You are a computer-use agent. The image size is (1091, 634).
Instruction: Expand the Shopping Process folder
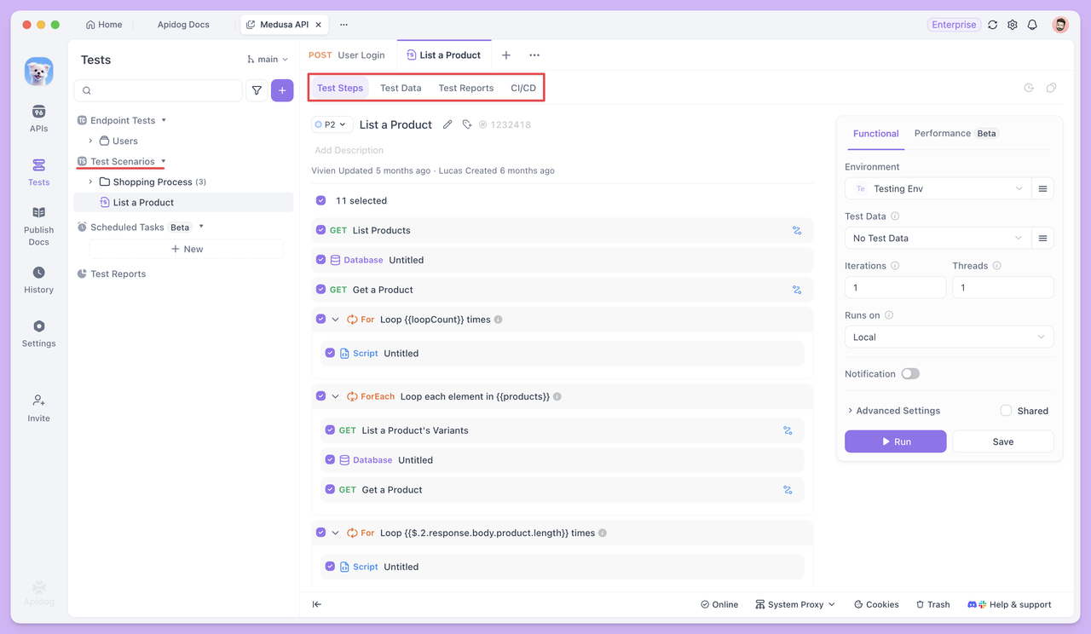tap(91, 182)
